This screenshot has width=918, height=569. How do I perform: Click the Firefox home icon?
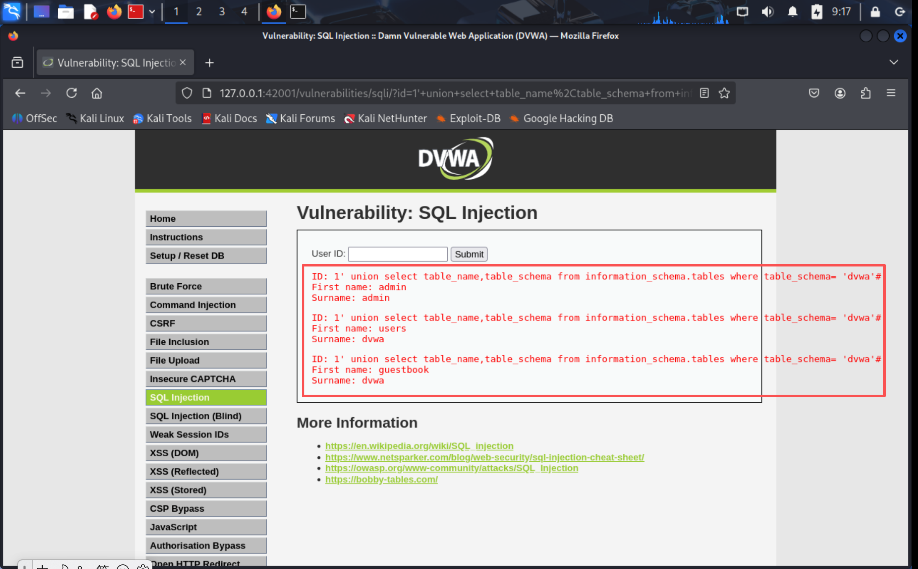[97, 93]
